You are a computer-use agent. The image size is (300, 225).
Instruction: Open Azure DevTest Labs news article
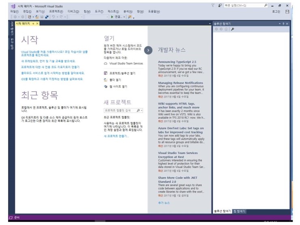click(x=181, y=130)
